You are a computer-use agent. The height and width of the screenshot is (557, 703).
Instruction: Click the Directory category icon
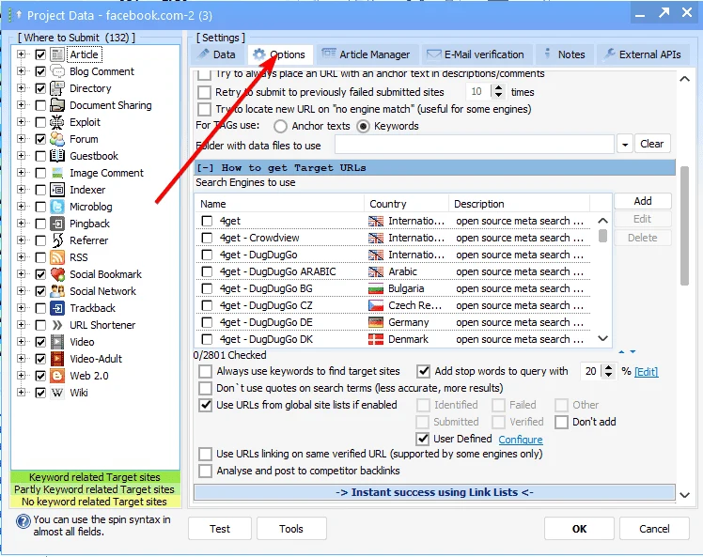pos(57,88)
